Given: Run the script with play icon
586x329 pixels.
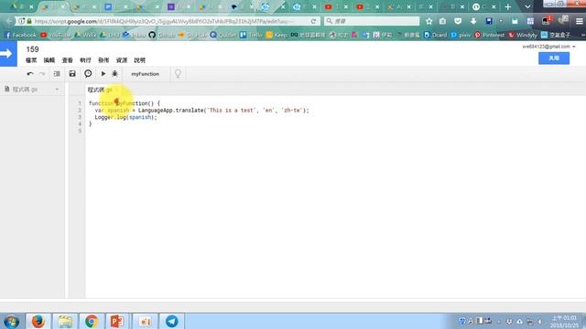Looking at the screenshot, I should [x=103, y=74].
